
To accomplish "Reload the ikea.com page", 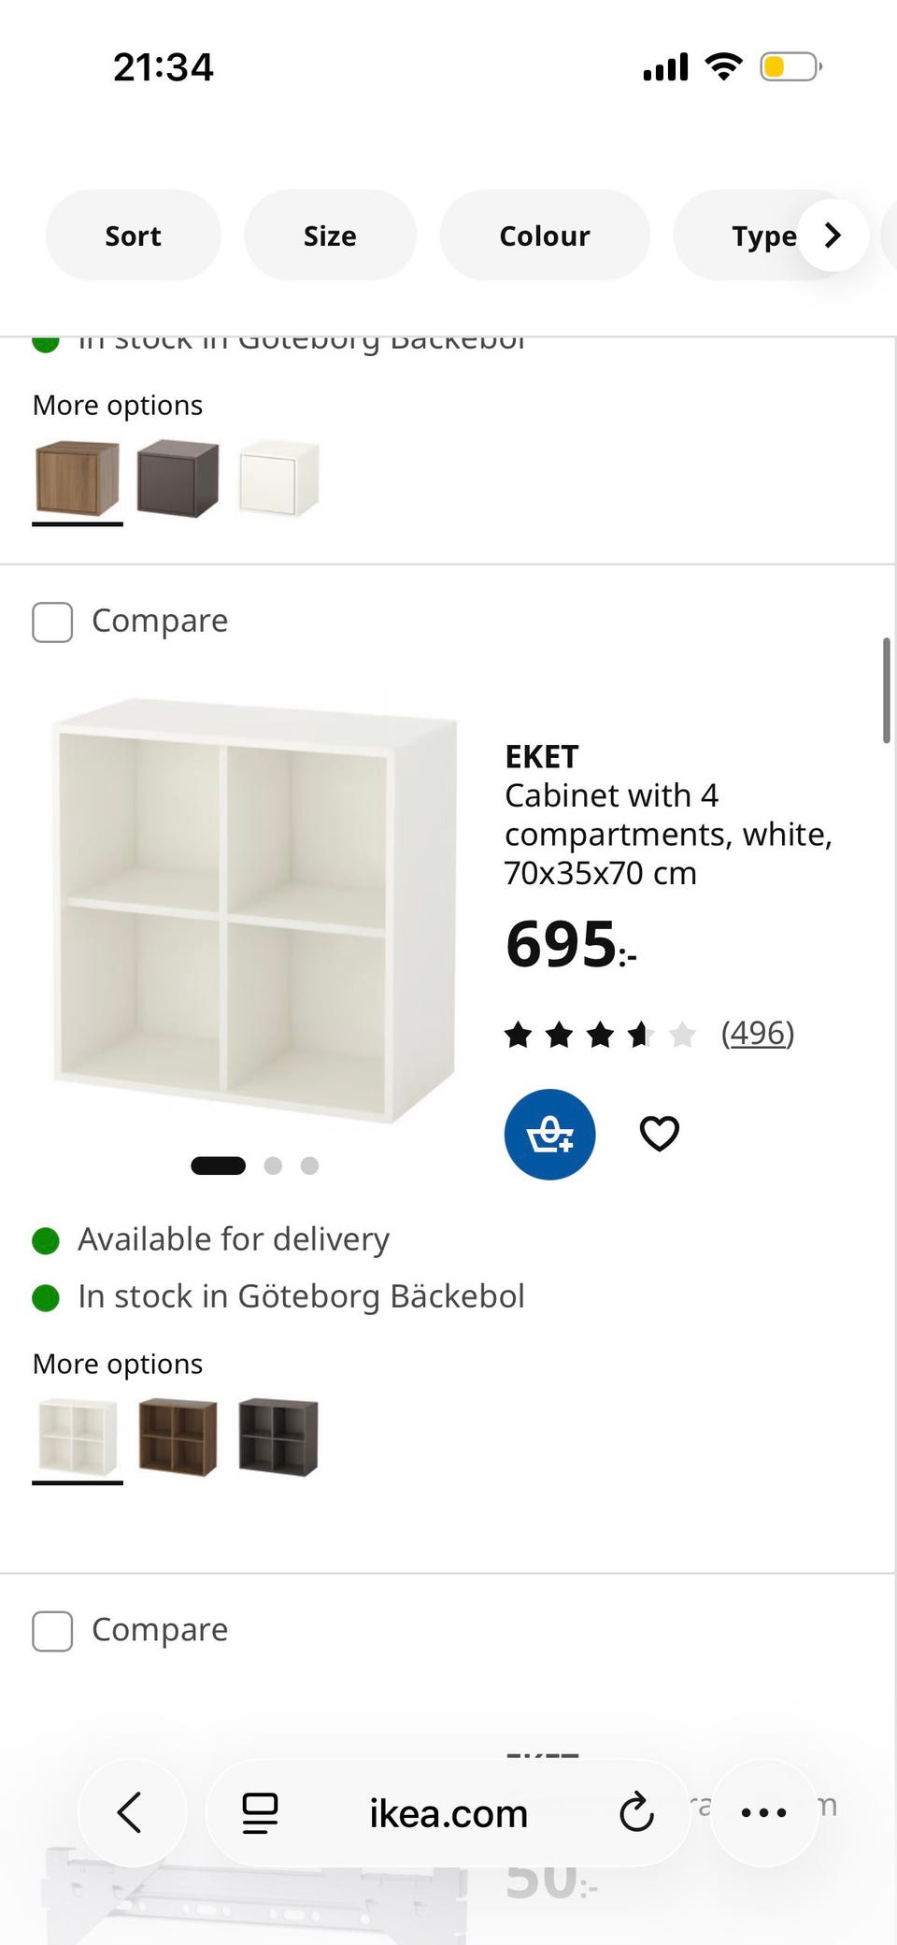I will point(636,1812).
